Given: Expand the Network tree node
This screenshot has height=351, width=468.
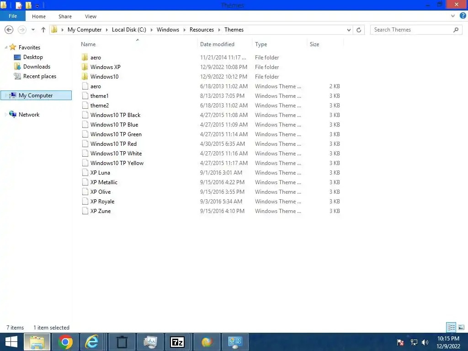Looking at the screenshot, I should tap(6, 115).
